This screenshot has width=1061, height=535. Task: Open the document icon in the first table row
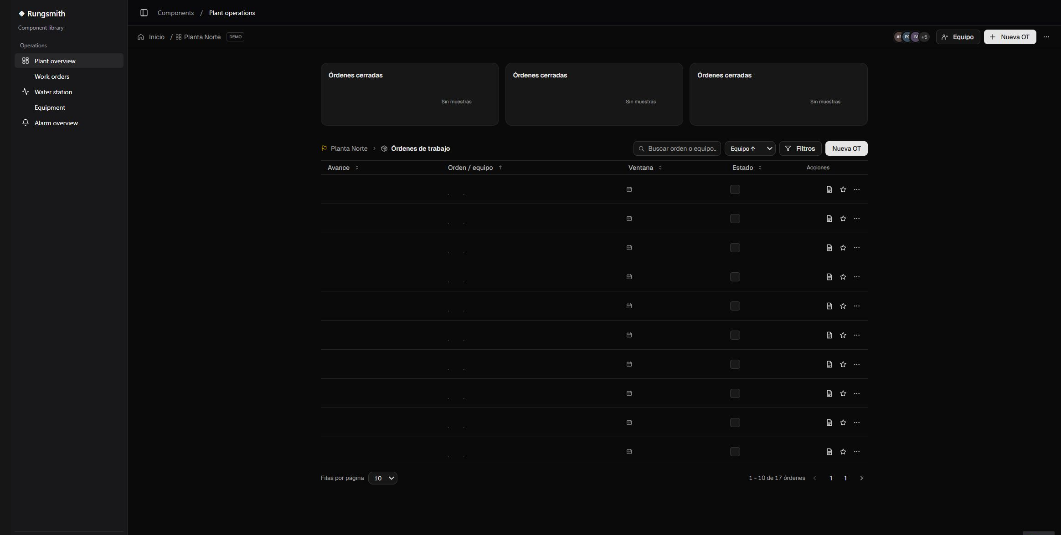[829, 189]
